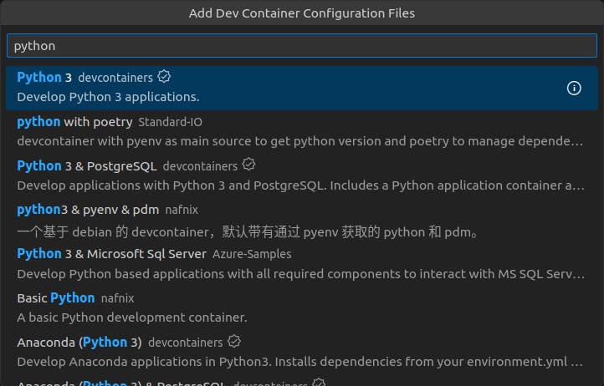The width and height of the screenshot is (604, 386).
Task: Click verified badge on Python 3 & PostgreSQL
Action: click(248, 165)
